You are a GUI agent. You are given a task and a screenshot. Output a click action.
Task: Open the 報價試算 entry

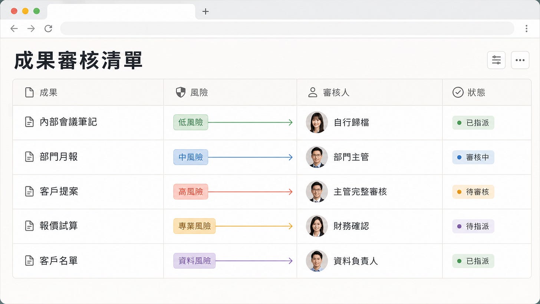point(59,226)
